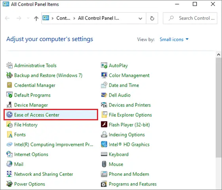222x190 pixels.
Task: Click the Device Manager icon
Action: [9, 105]
